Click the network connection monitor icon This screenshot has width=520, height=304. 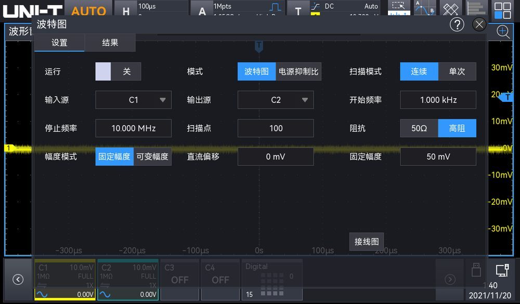502,270
